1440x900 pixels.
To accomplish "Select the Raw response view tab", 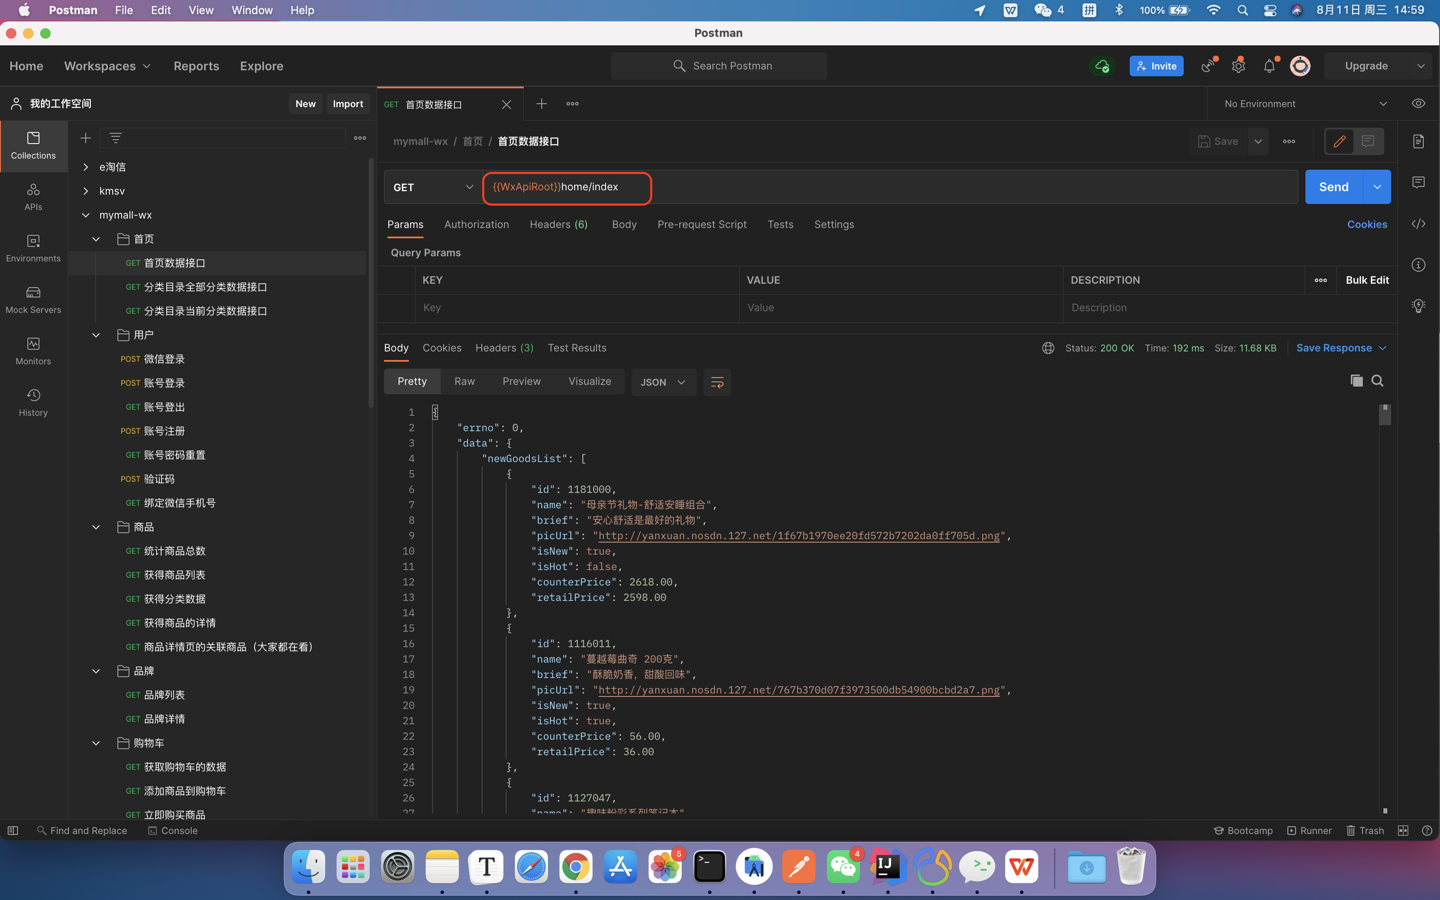I will click(464, 381).
